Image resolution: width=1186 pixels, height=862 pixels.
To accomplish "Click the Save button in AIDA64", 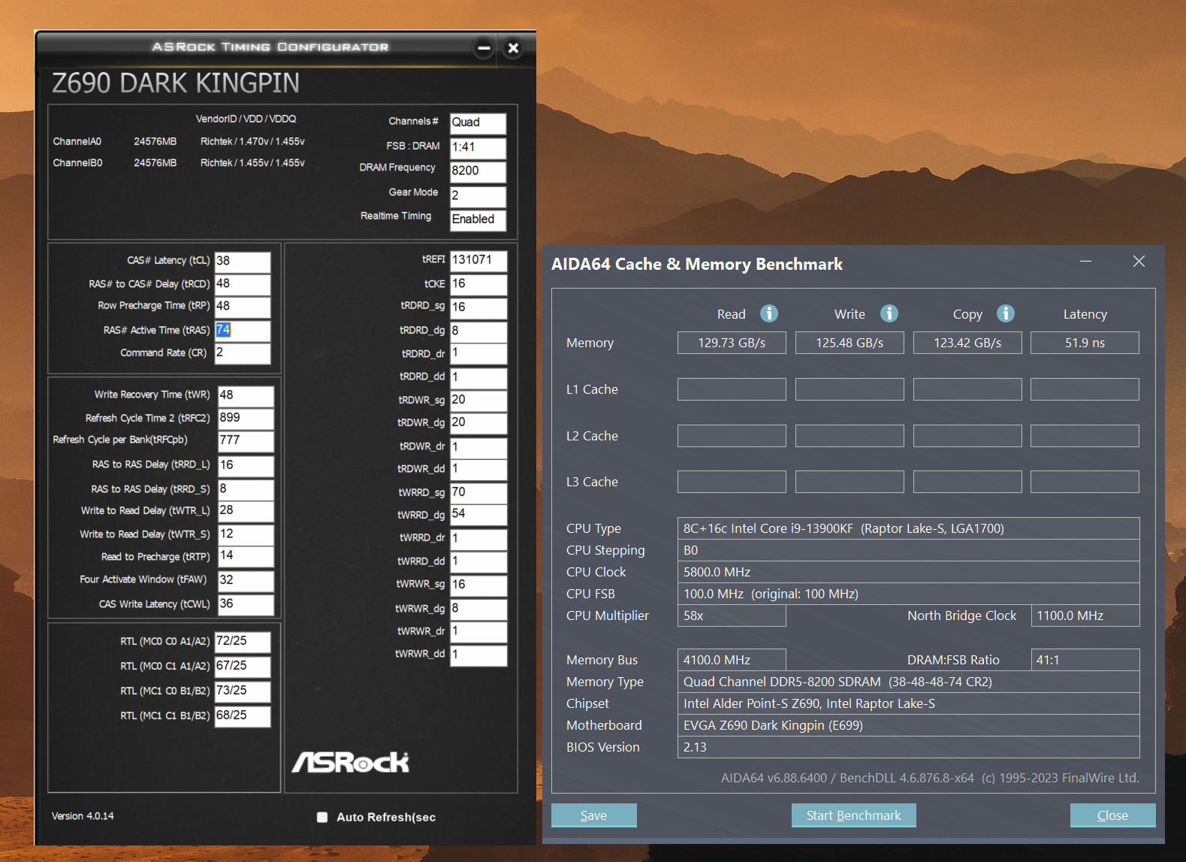I will click(593, 815).
